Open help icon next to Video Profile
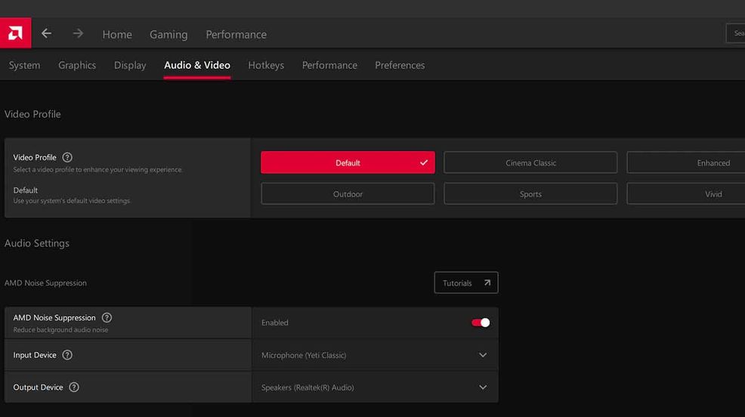The width and height of the screenshot is (745, 417). (67, 157)
